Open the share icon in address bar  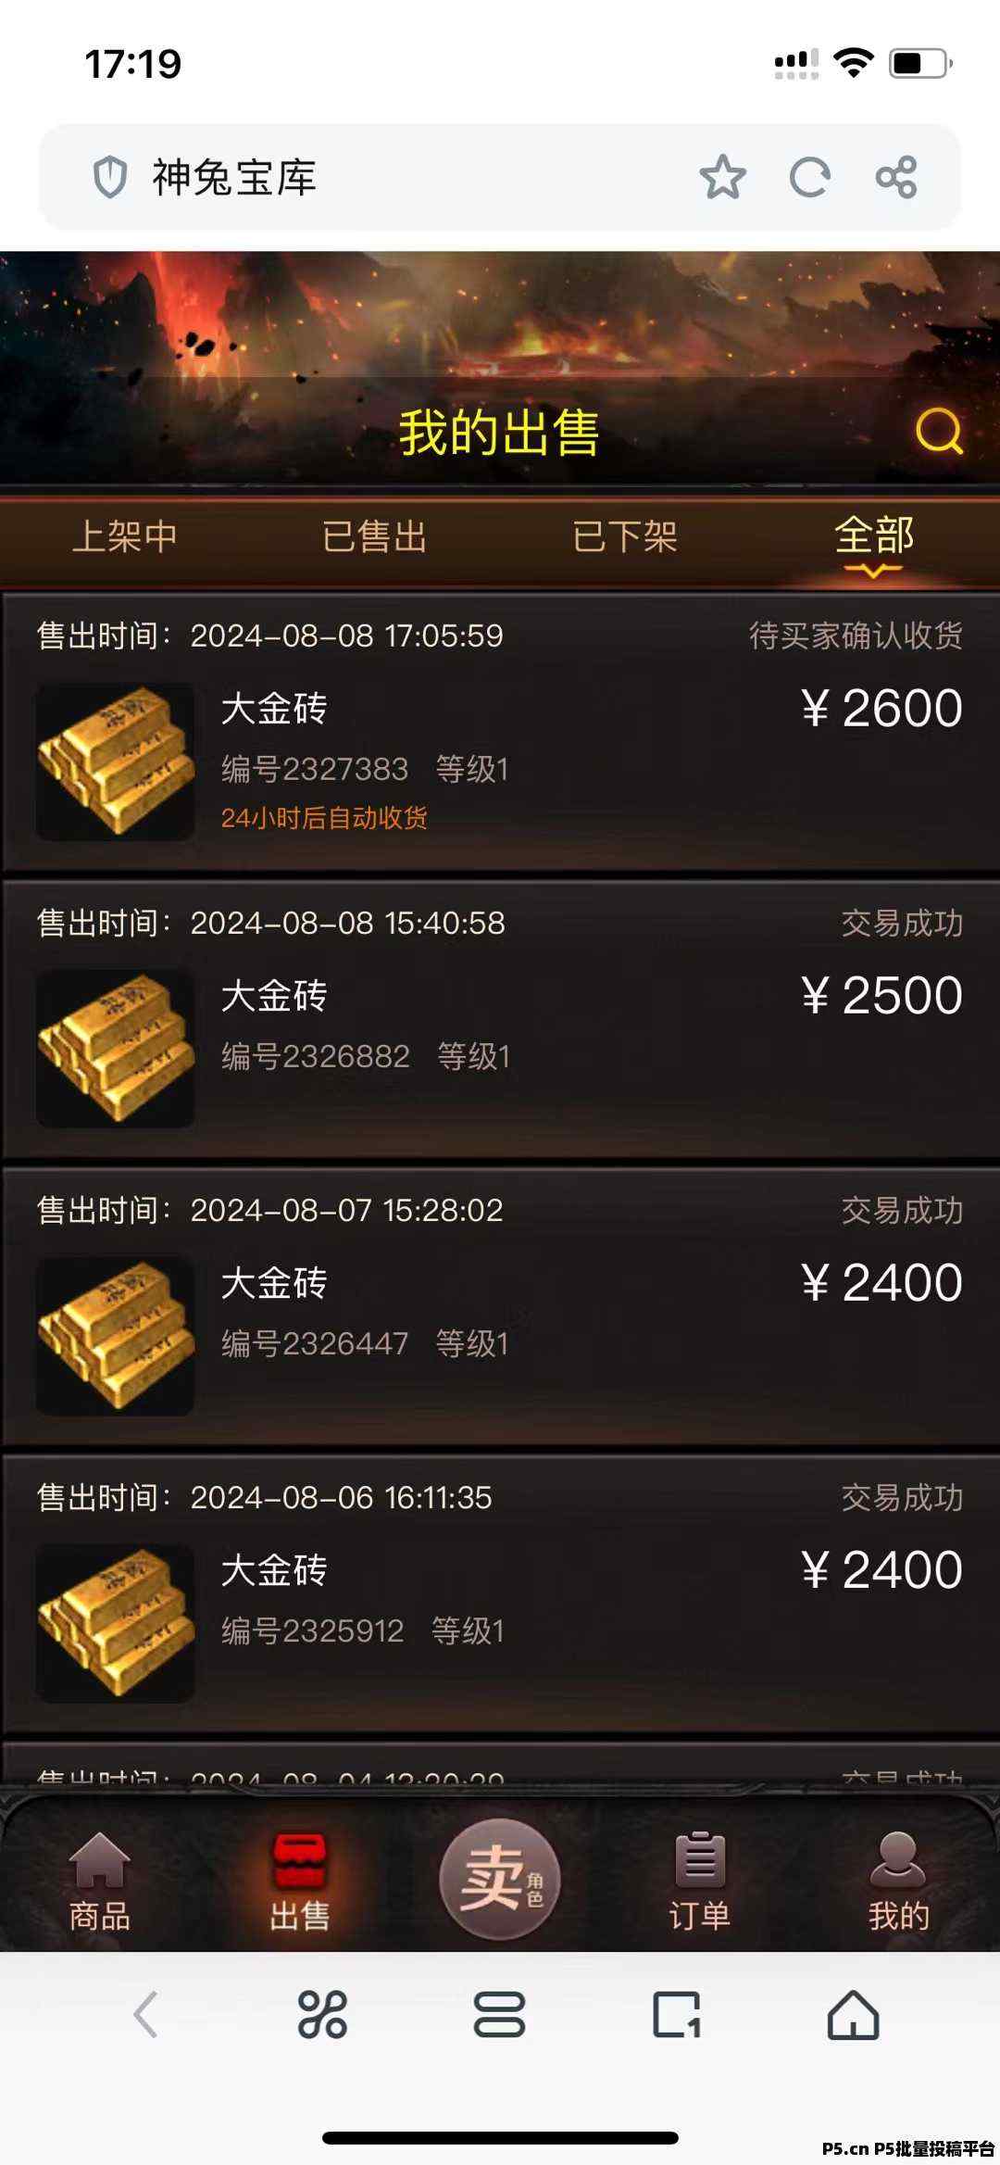896,177
